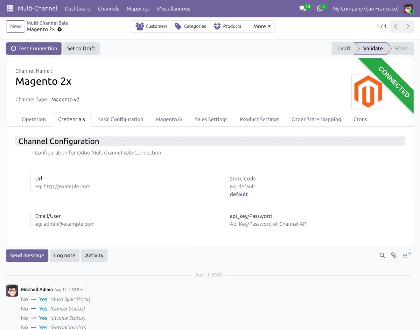The image size is (420, 330).
Task: Open the Customers smart button
Action: pos(152,26)
